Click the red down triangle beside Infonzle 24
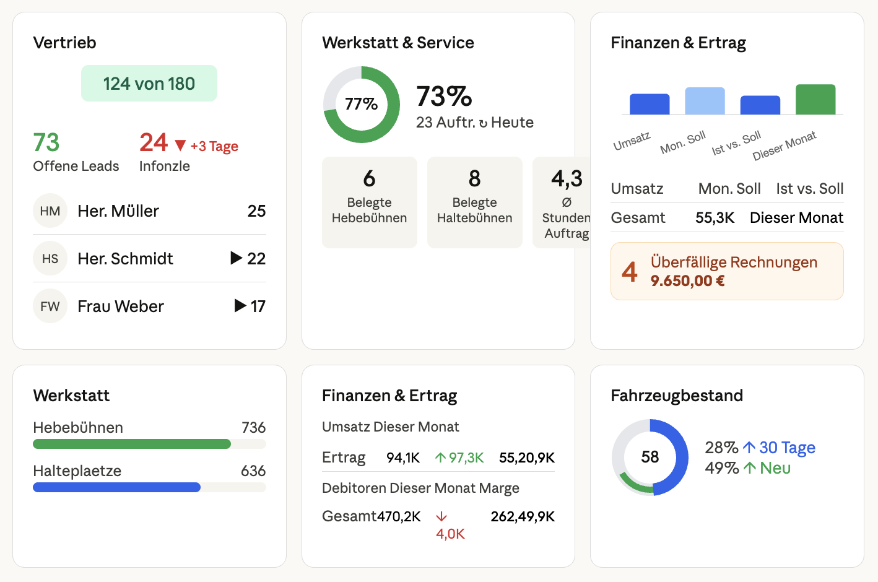The height and width of the screenshot is (582, 878). [180, 145]
